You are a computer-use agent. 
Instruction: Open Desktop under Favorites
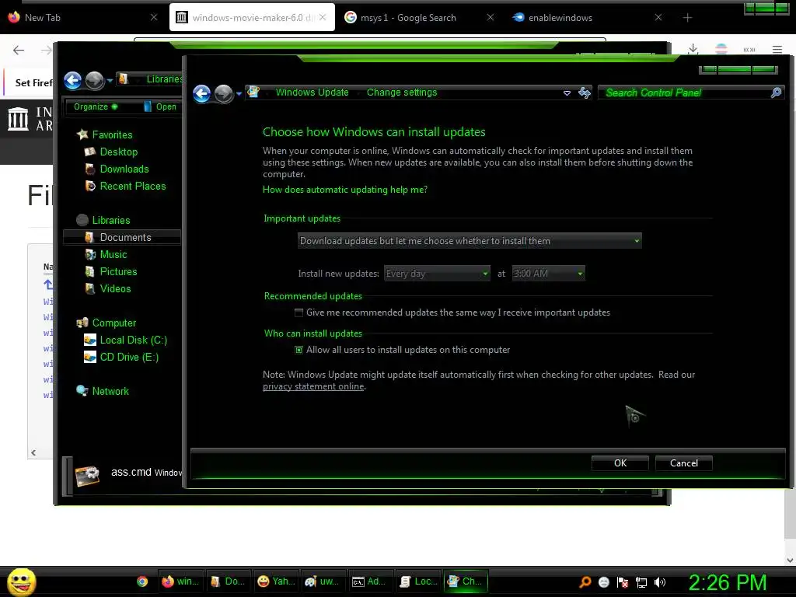coord(118,152)
